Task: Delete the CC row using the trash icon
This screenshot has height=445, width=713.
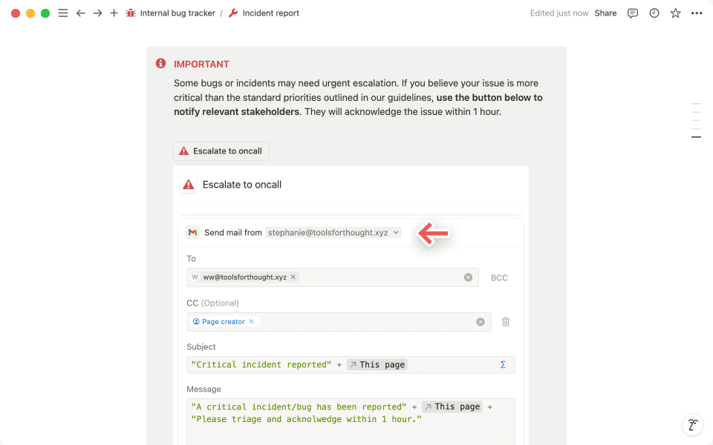Action: tap(506, 321)
